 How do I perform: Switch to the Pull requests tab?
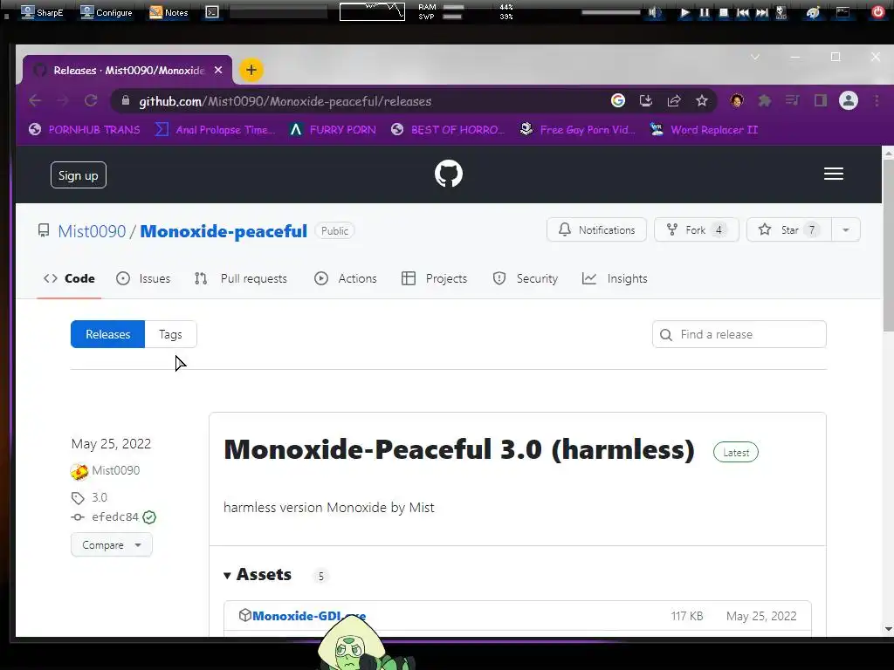click(241, 278)
